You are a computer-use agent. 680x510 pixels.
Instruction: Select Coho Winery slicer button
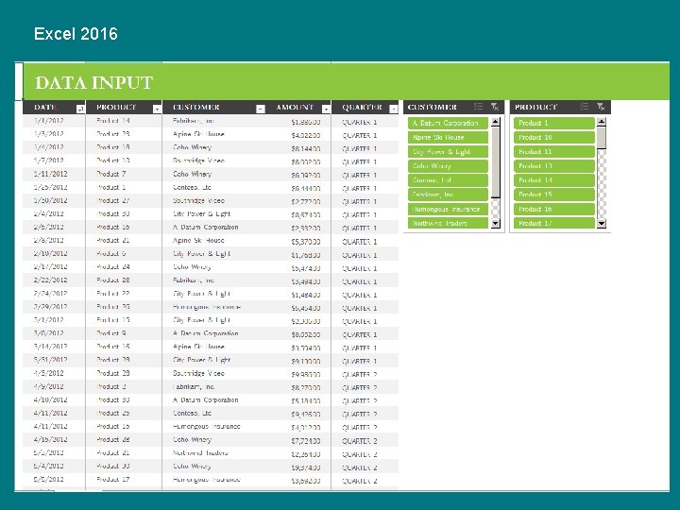(x=448, y=166)
